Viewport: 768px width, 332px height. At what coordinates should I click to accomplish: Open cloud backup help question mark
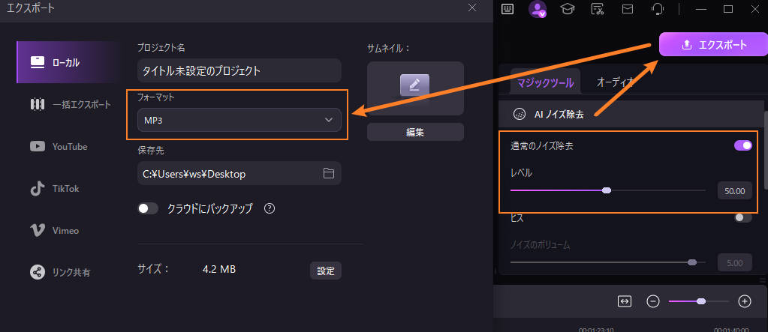tap(269, 208)
